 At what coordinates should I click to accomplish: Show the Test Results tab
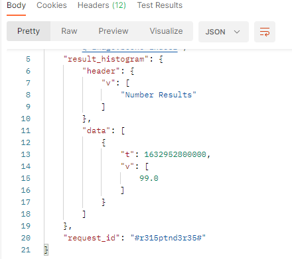click(x=160, y=5)
